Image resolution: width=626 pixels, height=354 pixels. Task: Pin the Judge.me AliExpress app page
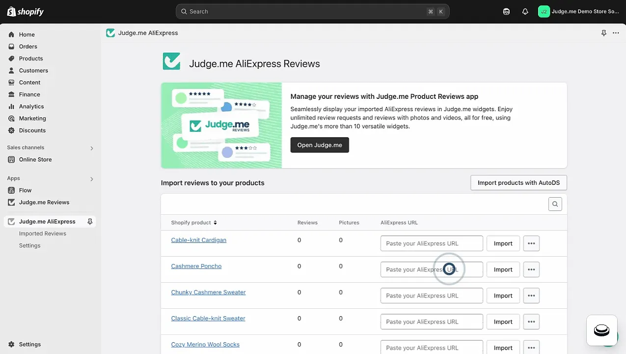[x=604, y=33]
